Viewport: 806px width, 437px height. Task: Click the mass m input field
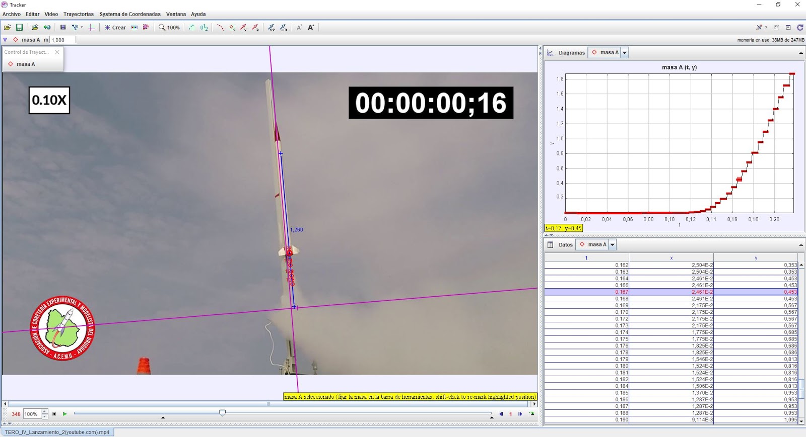coord(62,40)
